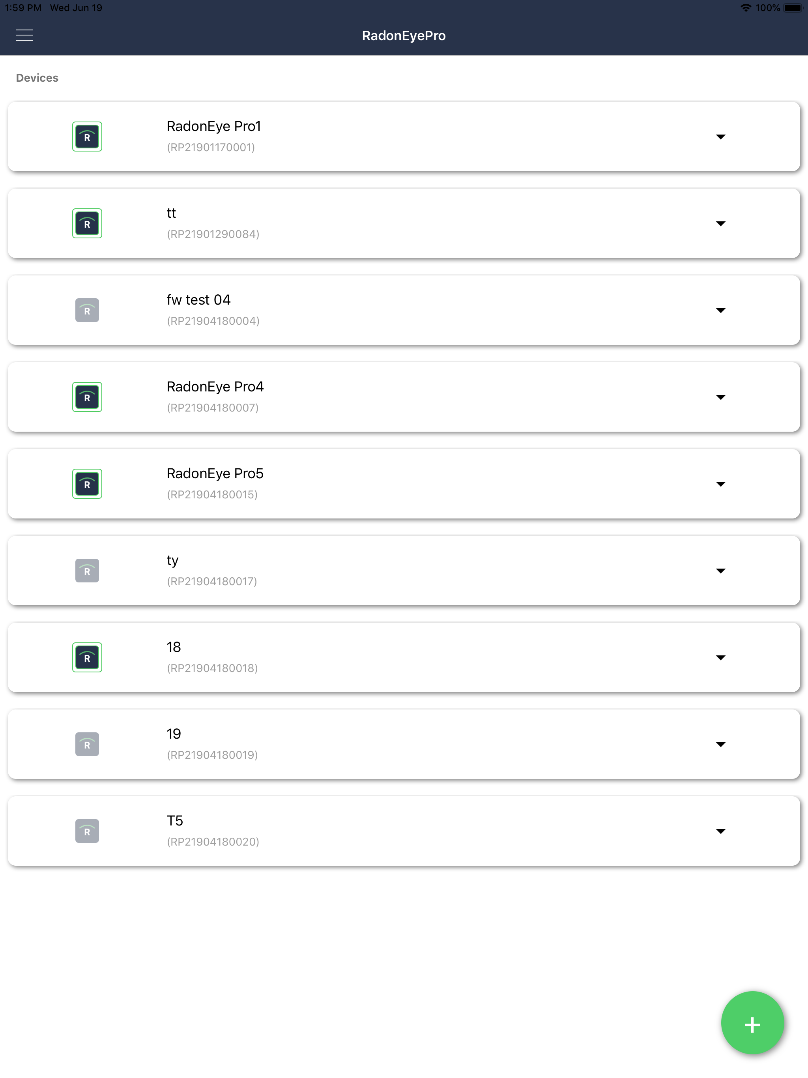Click the grayed-out fw test 04 icon
The height and width of the screenshot is (1078, 808).
coord(87,310)
